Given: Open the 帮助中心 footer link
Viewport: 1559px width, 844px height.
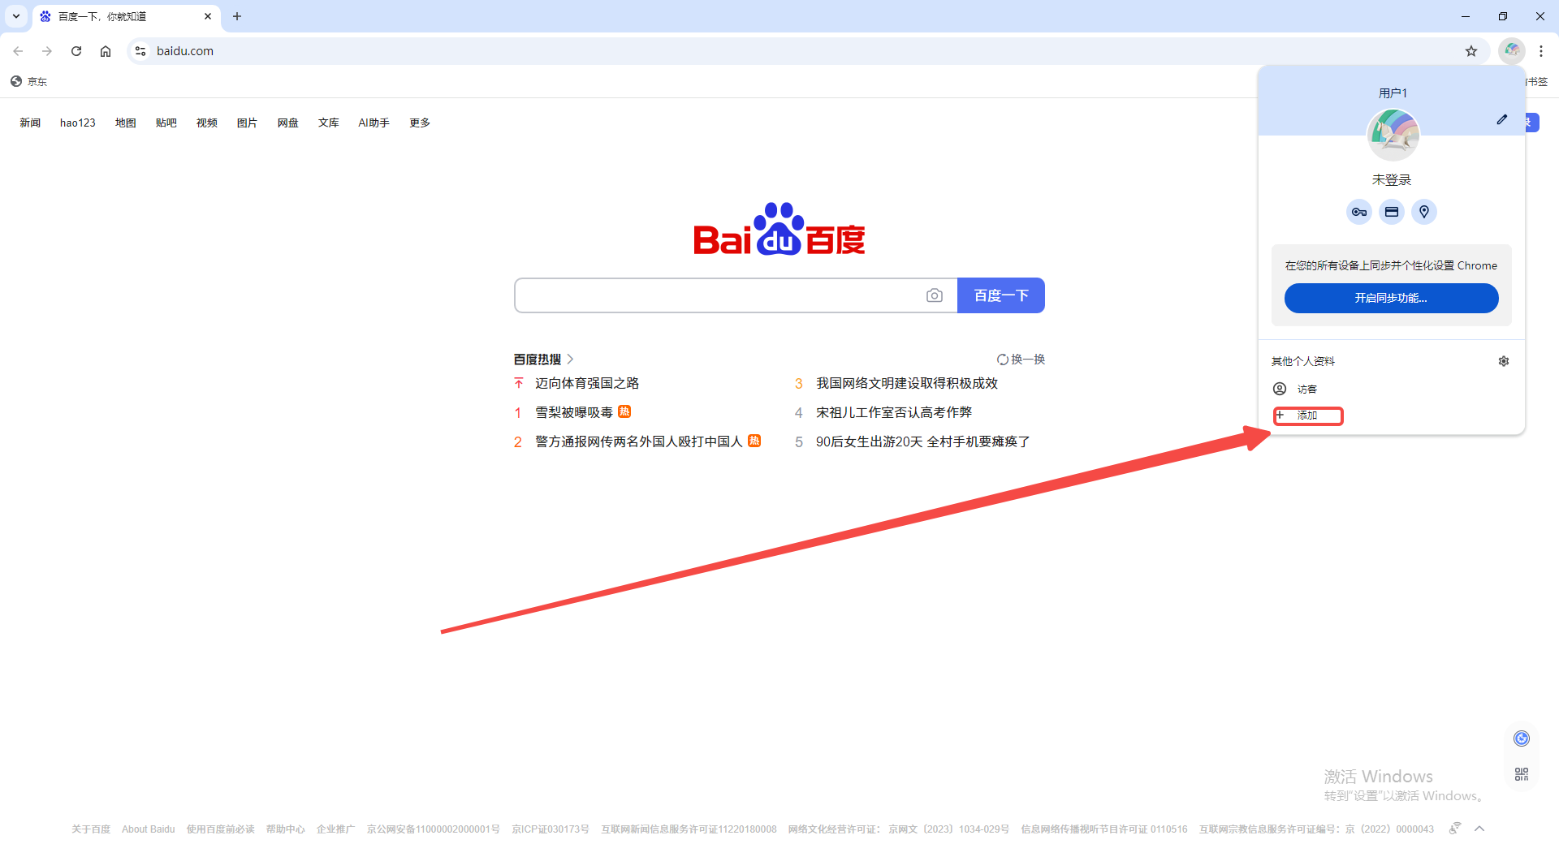Looking at the screenshot, I should pyautogui.click(x=286, y=829).
